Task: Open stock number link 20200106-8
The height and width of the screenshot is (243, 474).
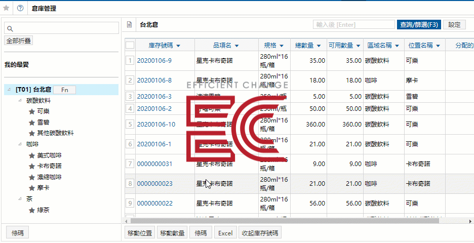Action: (x=154, y=80)
